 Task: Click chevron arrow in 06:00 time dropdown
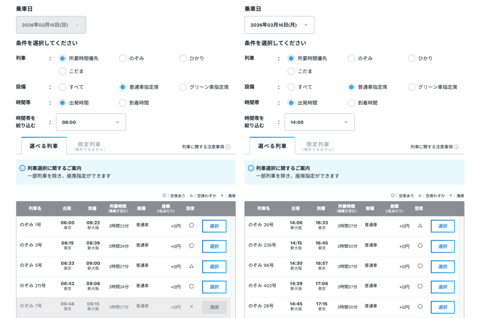pyautogui.click(x=117, y=122)
